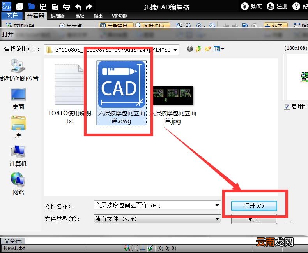Click the Undo arrow icon
The width and height of the screenshot is (308, 253).
(78, 7)
